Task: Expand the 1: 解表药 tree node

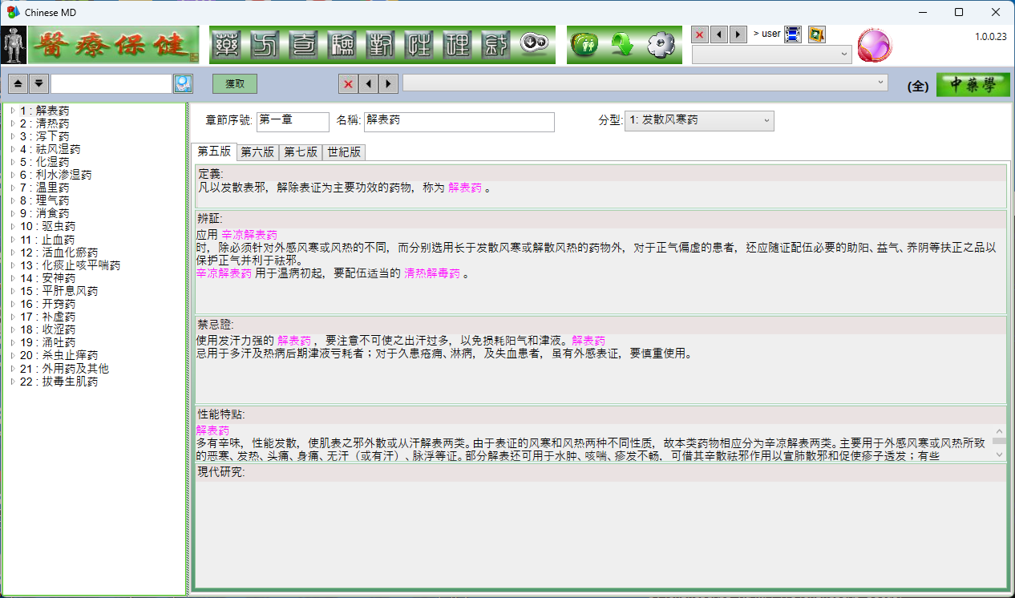Action: click(12, 111)
